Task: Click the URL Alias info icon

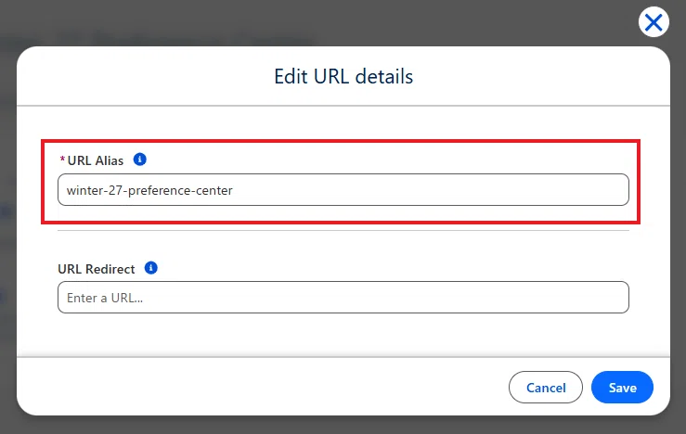Action: tap(139, 160)
